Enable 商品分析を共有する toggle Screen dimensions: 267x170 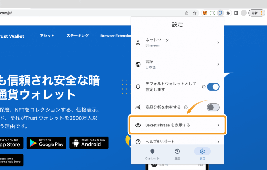click(x=213, y=108)
